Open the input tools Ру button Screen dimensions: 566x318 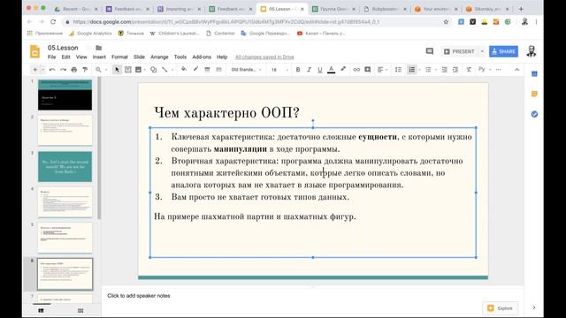point(481,69)
